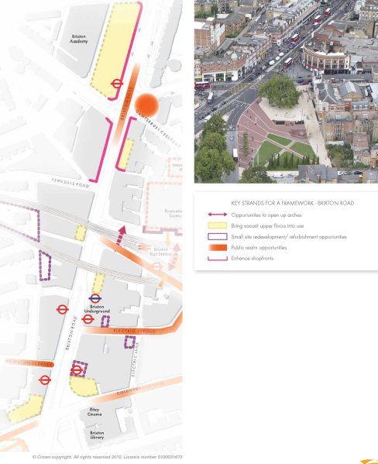
Task: Click the 'Ritzy Cinema' label
Action: click(x=94, y=412)
